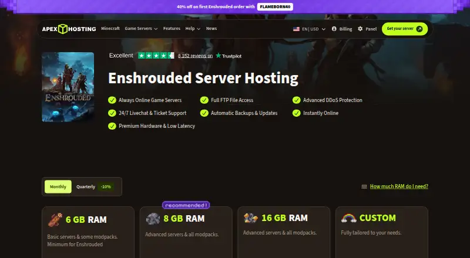The image size is (470, 258).
Task: Select Monthly billing period
Action: pos(58,187)
